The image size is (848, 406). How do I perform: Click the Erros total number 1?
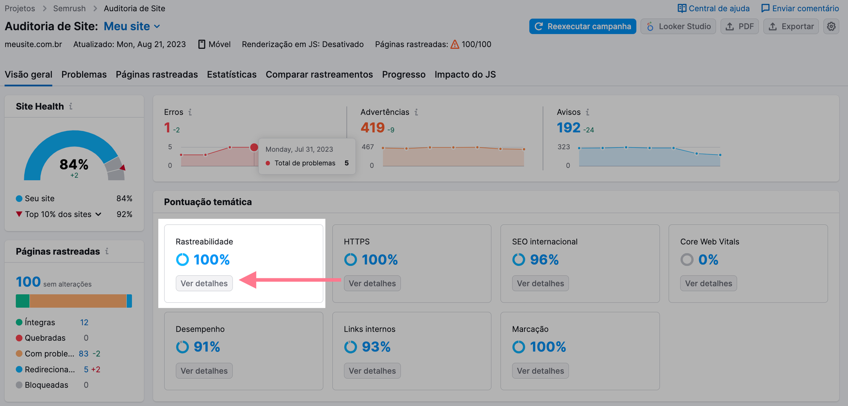coord(168,127)
